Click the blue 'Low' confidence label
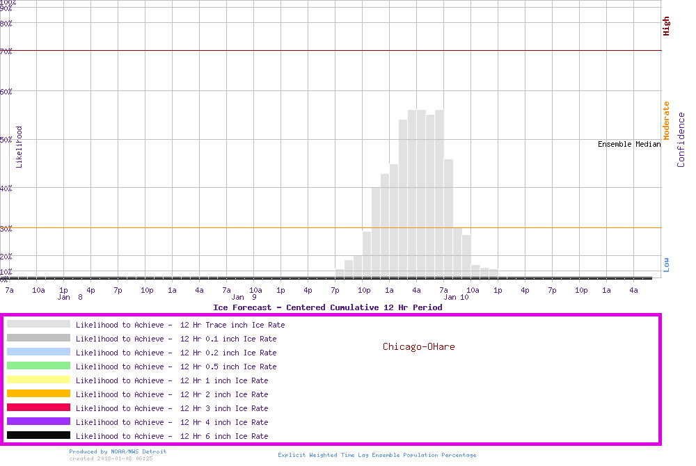This screenshot has width=696, height=466. click(x=666, y=264)
